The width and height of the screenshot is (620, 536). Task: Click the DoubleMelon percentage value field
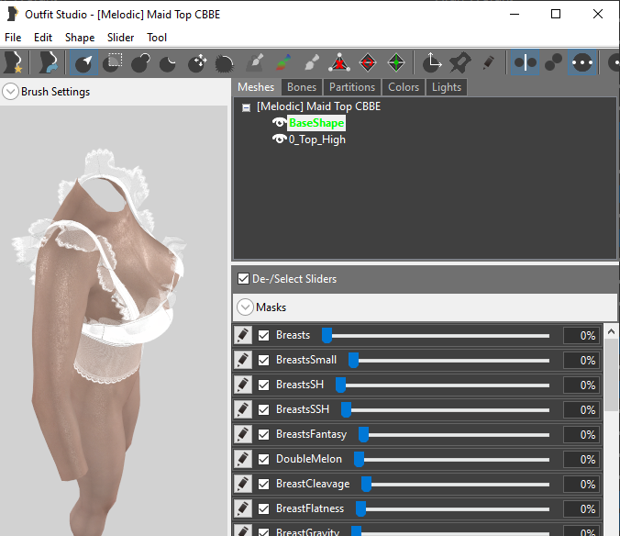point(581,459)
